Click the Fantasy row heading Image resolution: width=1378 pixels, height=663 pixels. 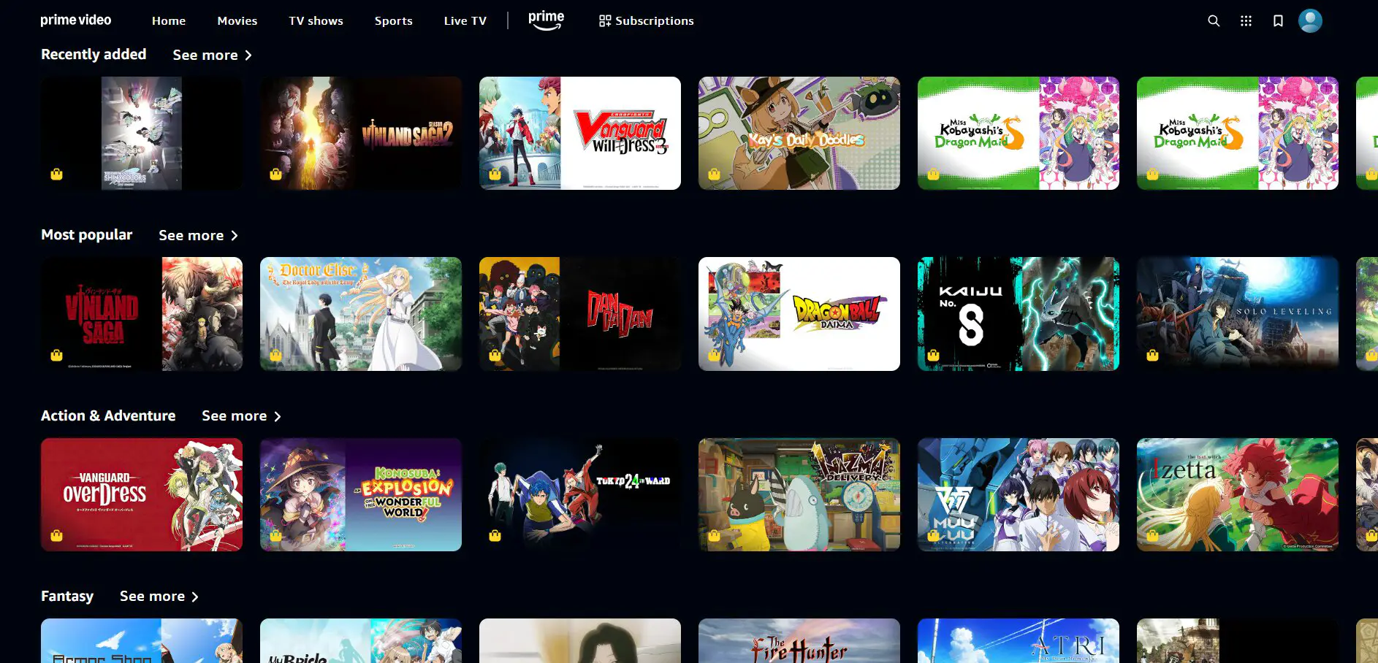(x=67, y=596)
